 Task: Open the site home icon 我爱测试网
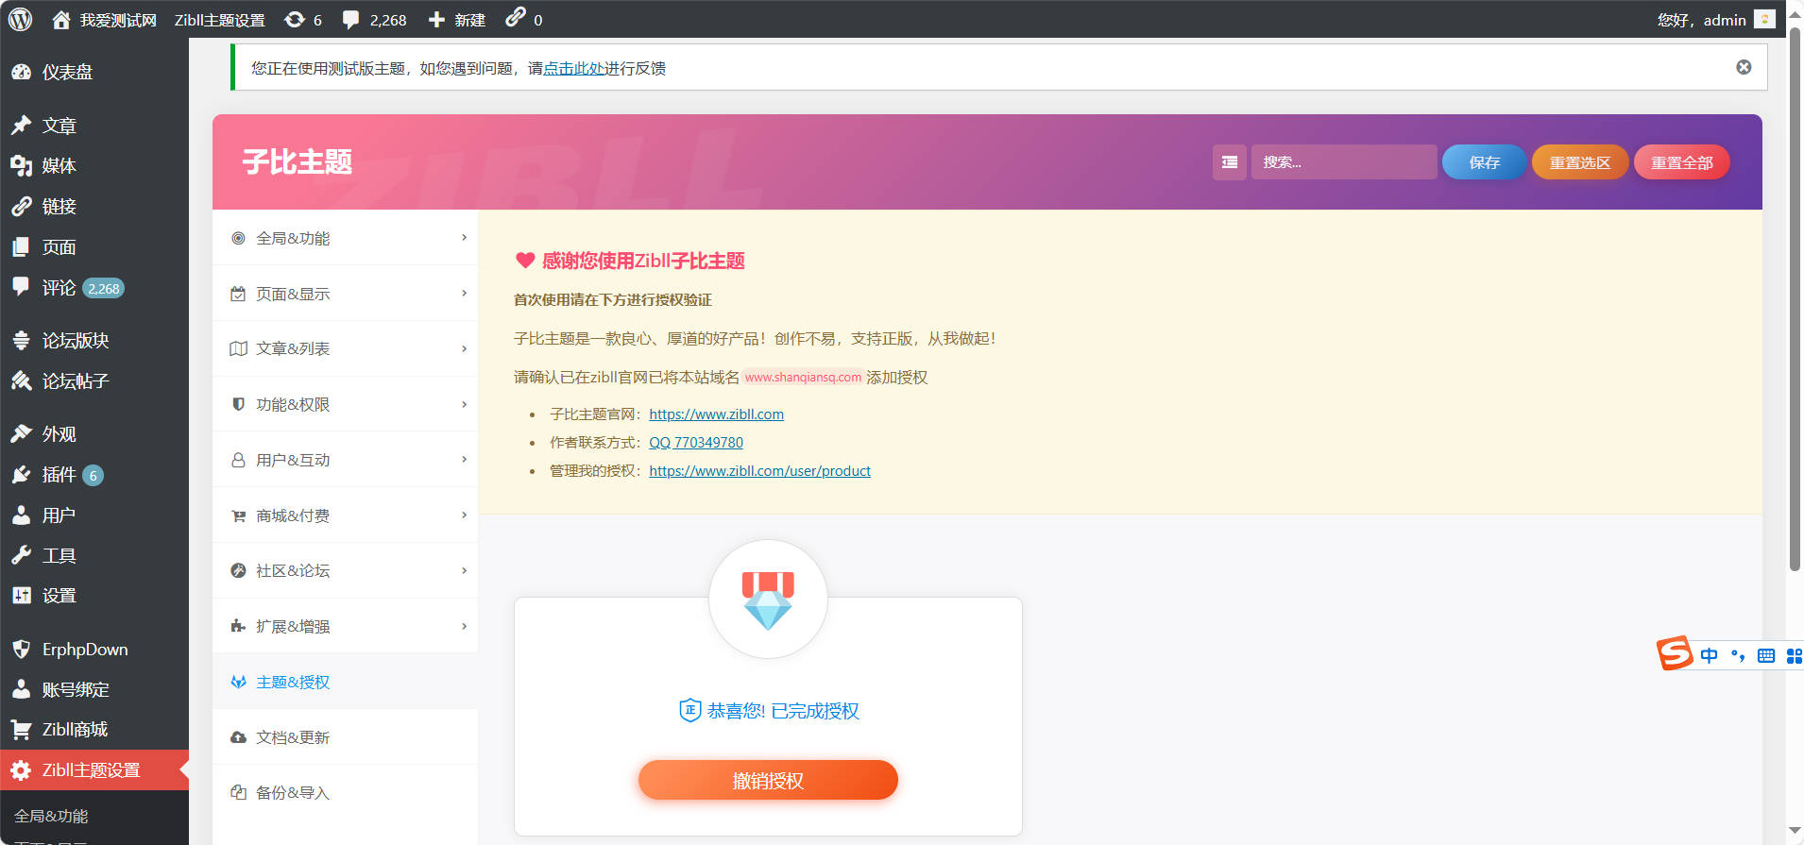[61, 20]
